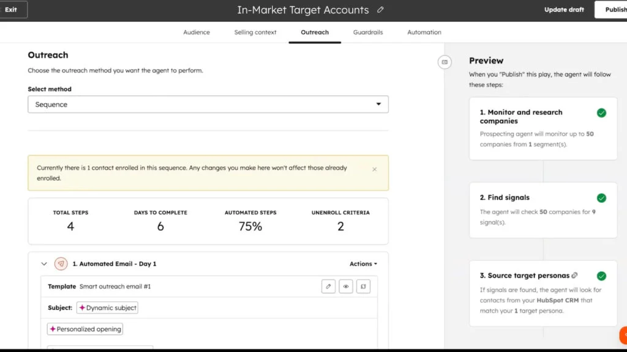The height and width of the screenshot is (352, 627).
Task: Click the link icon beside Source target personas
Action: 574,276
